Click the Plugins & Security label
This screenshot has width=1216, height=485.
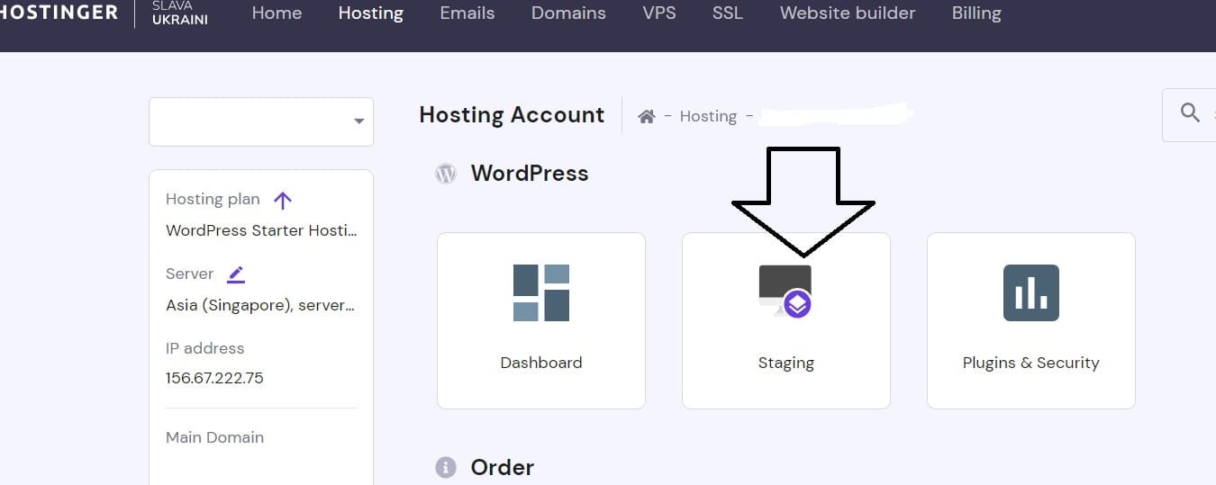tap(1030, 364)
